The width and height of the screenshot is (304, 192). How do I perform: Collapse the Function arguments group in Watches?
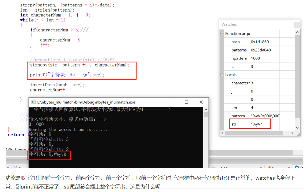coord(222,34)
